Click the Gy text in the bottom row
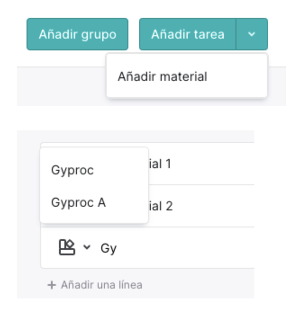Image resolution: width=299 pixels, height=311 pixels. tap(109, 249)
